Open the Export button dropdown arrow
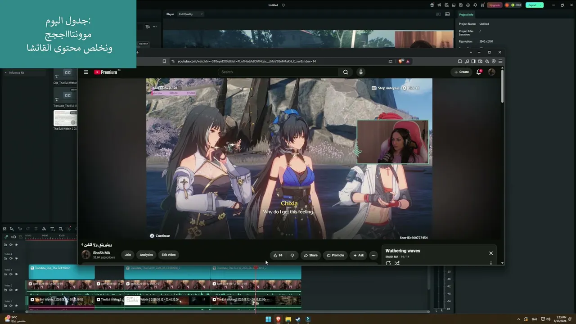576x324 pixels. (540, 5)
